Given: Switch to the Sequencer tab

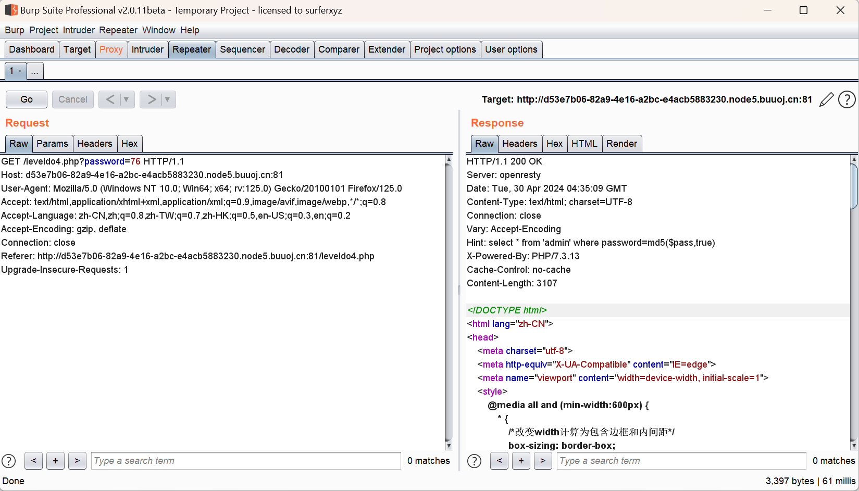Looking at the screenshot, I should (243, 49).
